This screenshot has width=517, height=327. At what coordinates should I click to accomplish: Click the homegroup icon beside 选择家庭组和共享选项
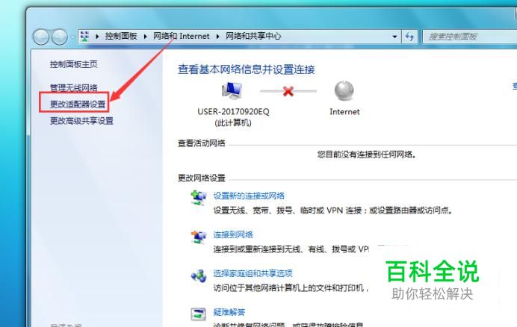click(x=199, y=275)
